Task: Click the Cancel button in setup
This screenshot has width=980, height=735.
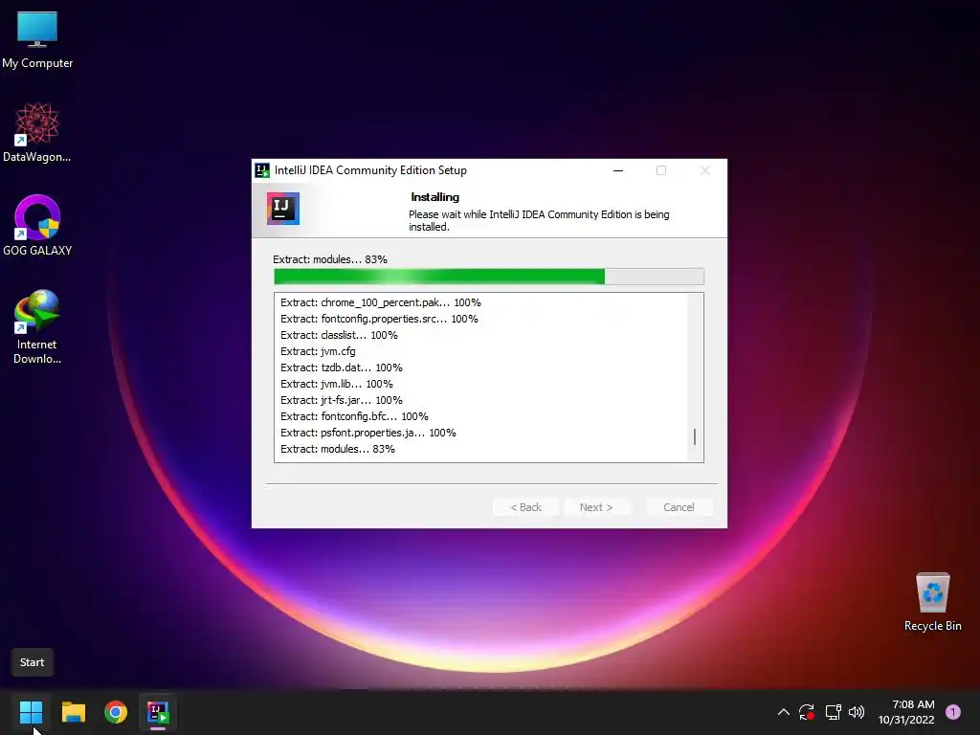Action: [679, 507]
